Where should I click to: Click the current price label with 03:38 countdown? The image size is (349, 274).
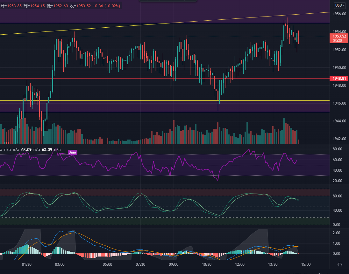(339, 38)
